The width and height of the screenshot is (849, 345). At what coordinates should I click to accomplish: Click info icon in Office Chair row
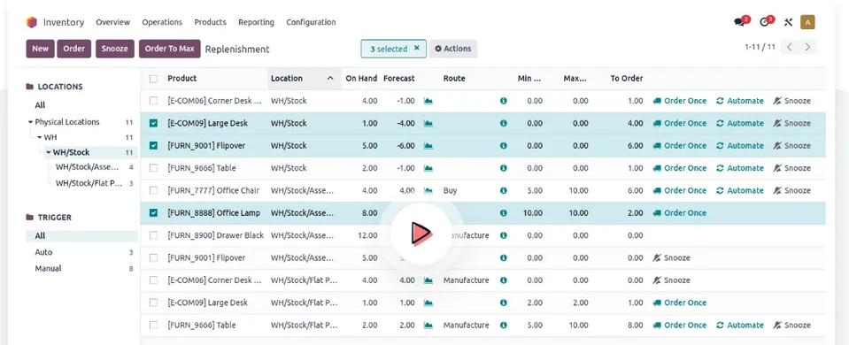[x=504, y=190]
